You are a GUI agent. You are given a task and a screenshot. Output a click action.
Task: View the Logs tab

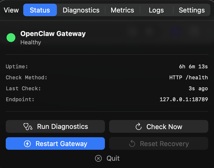[x=156, y=10]
